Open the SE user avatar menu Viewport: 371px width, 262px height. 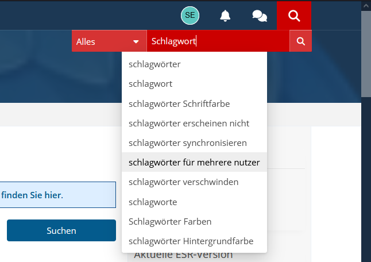click(x=190, y=16)
